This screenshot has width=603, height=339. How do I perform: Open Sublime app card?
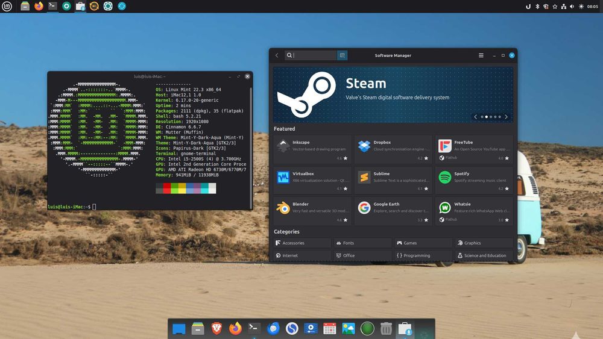[x=393, y=181]
